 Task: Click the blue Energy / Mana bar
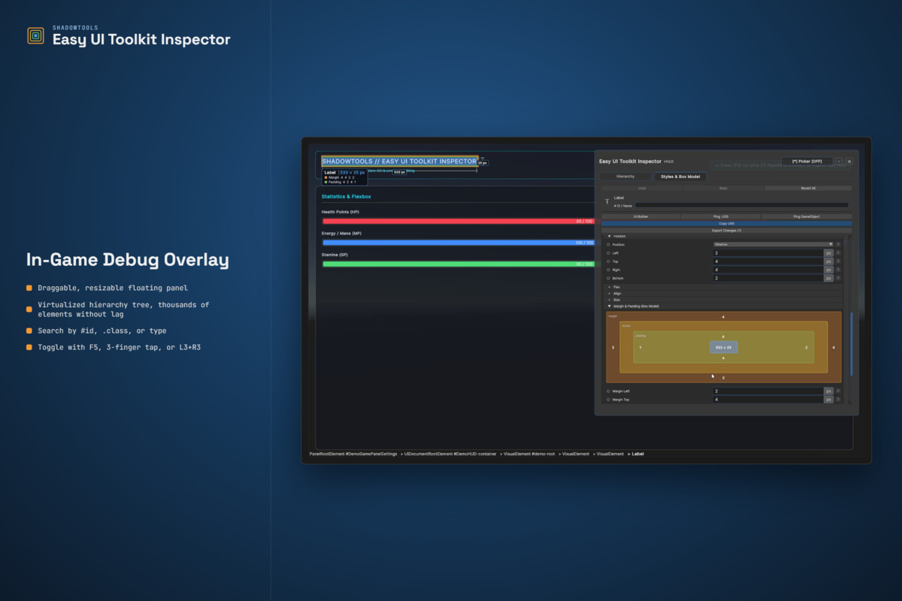tap(459, 243)
